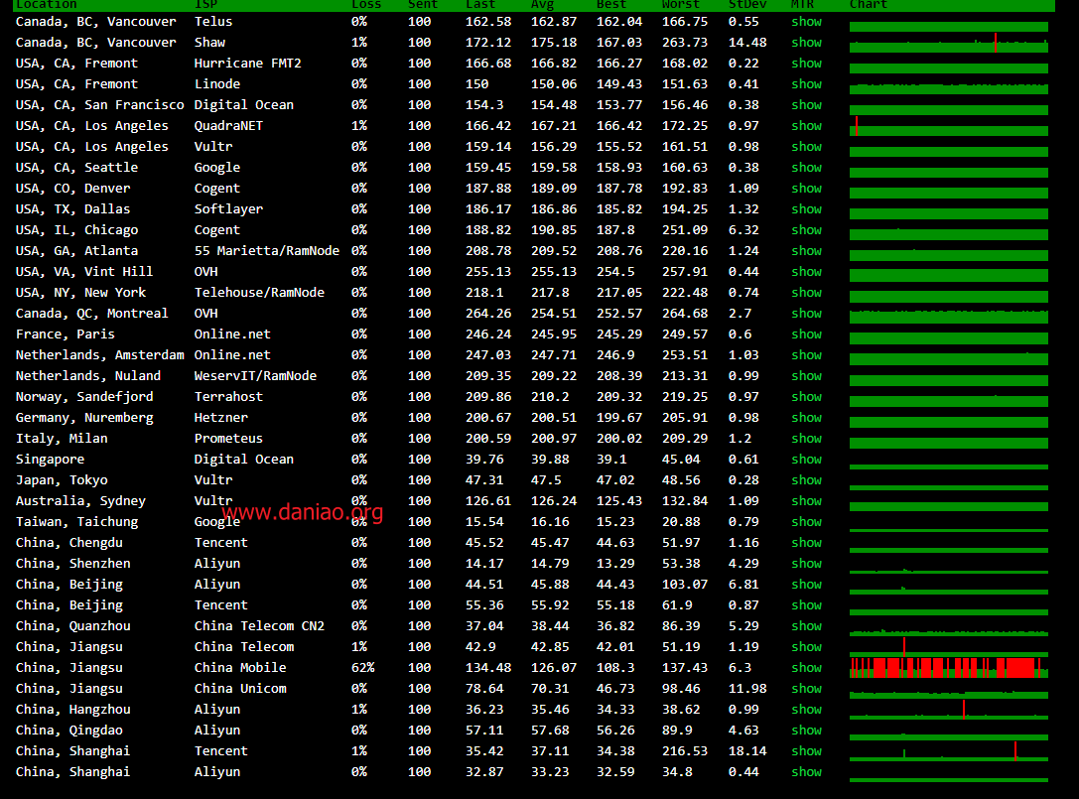Image resolution: width=1079 pixels, height=799 pixels.
Task: Click show link for Nuland WeservIT/RamNode
Action: 806,376
